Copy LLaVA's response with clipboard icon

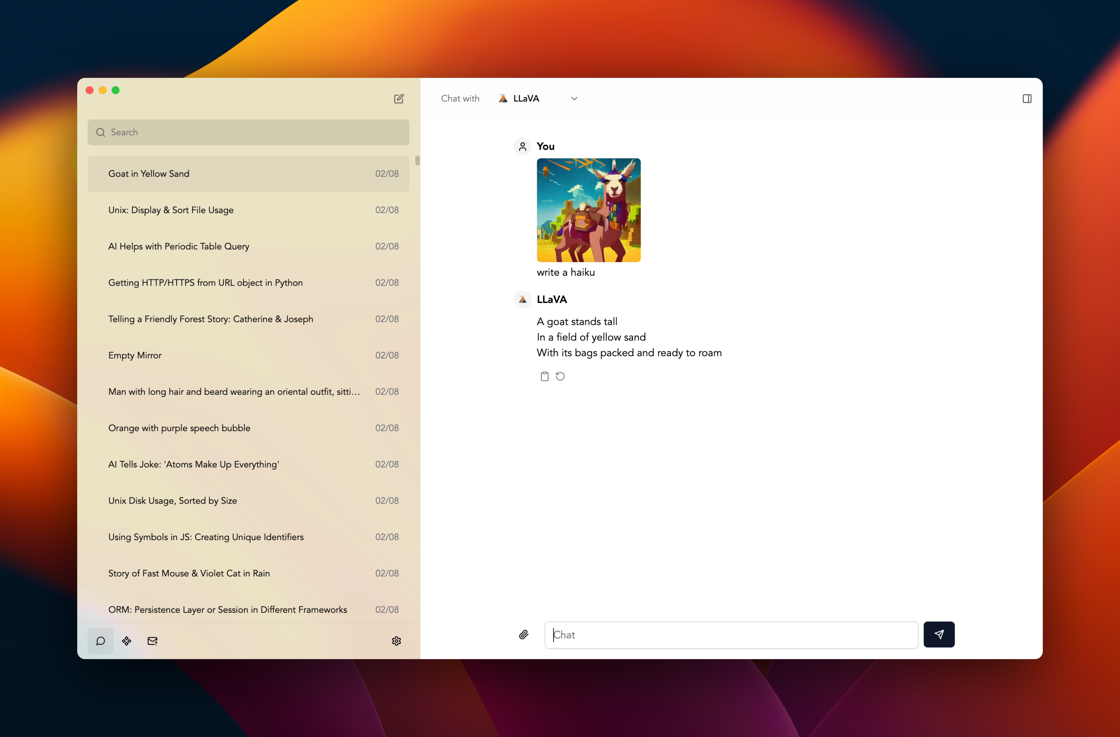point(544,376)
